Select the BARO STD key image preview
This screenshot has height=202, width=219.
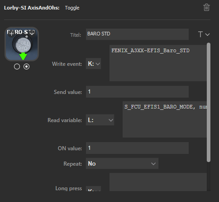(x=22, y=44)
